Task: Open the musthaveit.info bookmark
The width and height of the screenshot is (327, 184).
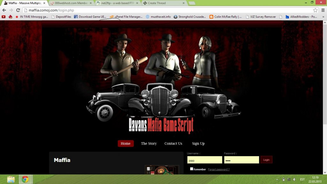Action: click(x=158, y=17)
